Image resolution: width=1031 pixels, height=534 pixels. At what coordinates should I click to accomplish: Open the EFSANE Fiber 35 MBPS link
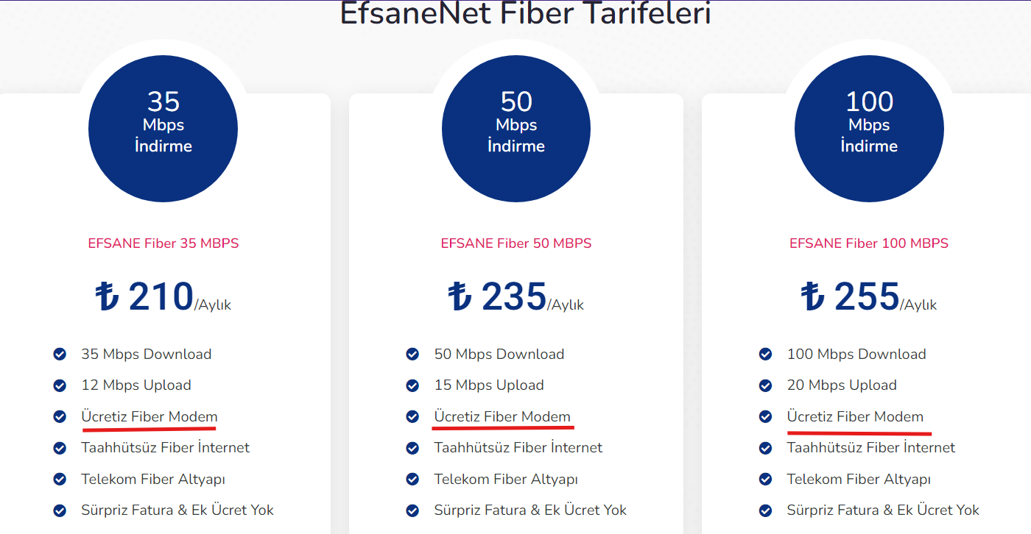(x=163, y=243)
